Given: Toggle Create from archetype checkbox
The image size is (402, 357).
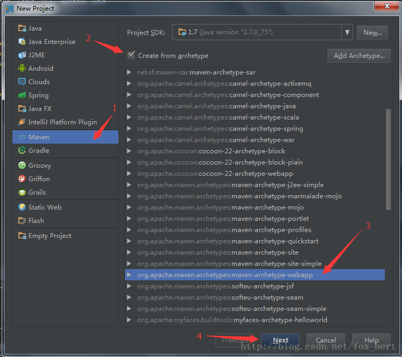Looking at the screenshot, I should (131, 55).
